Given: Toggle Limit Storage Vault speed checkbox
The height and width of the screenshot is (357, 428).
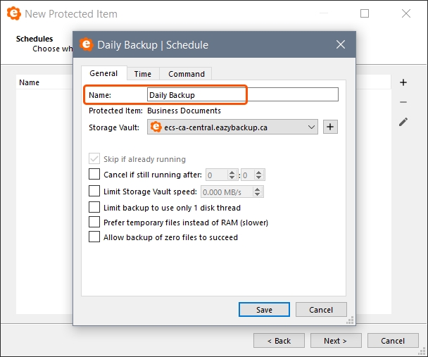Looking at the screenshot, I should [x=94, y=191].
